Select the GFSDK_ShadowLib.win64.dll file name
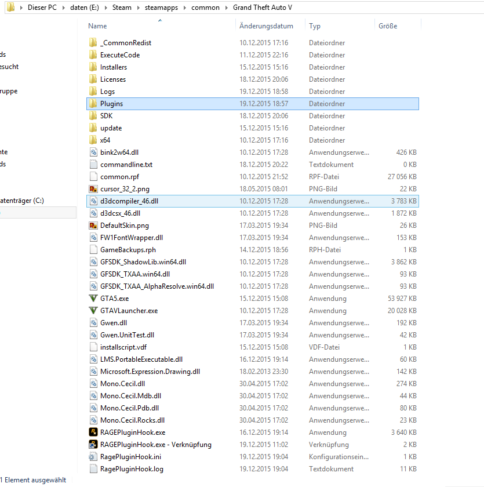Image resolution: width=484 pixels, height=487 pixels. [x=143, y=262]
